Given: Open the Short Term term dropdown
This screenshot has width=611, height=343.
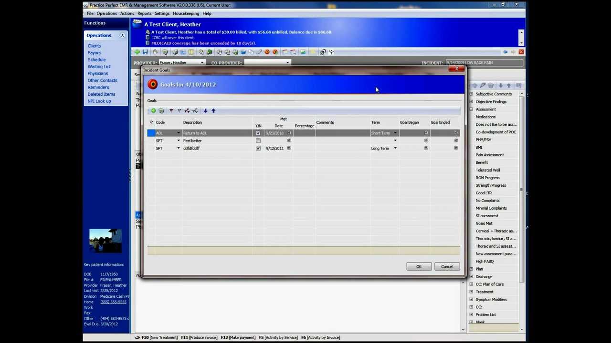Looking at the screenshot, I should (x=395, y=133).
